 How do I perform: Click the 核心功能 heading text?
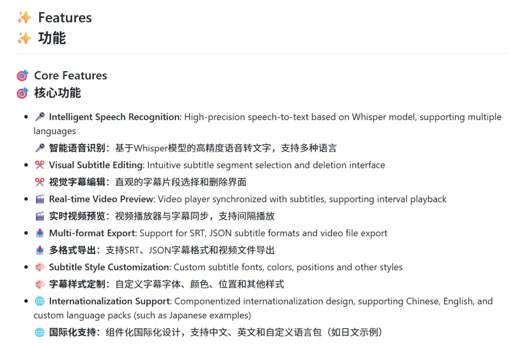pos(58,93)
